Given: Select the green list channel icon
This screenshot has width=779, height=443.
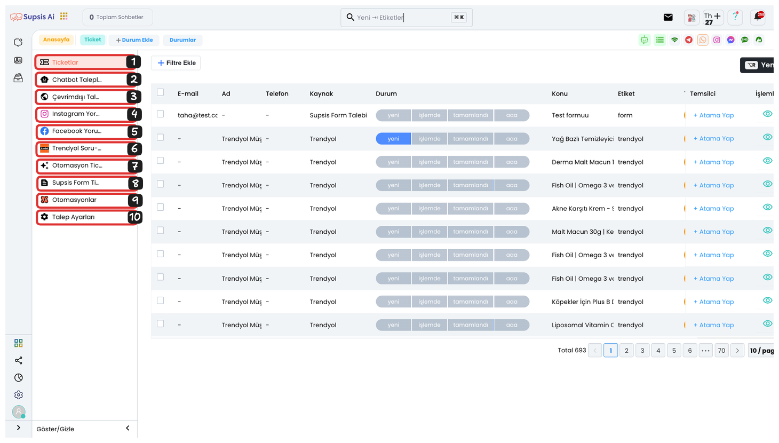Looking at the screenshot, I should point(660,40).
